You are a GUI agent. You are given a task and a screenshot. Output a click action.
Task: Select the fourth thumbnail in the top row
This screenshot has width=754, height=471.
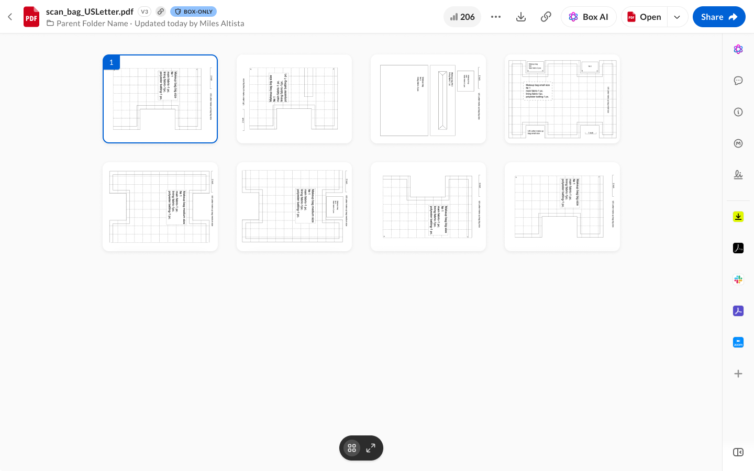(562, 99)
